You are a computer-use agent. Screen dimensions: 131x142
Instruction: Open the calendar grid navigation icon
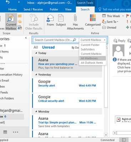(5, 132)
